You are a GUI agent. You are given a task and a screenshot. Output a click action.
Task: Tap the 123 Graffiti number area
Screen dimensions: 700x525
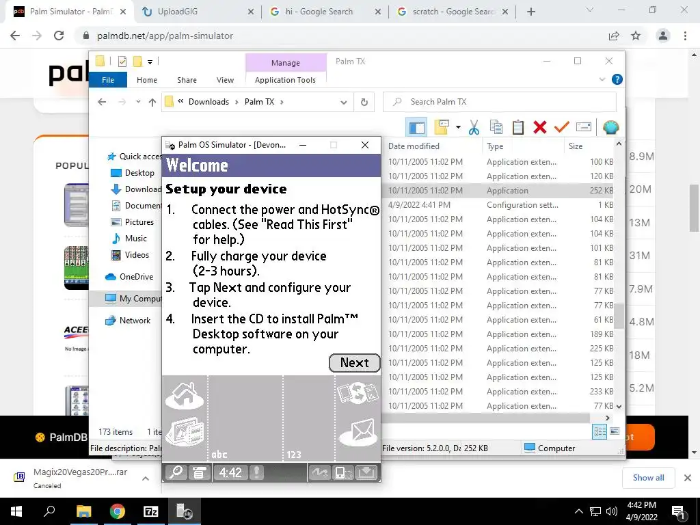[x=309, y=418]
